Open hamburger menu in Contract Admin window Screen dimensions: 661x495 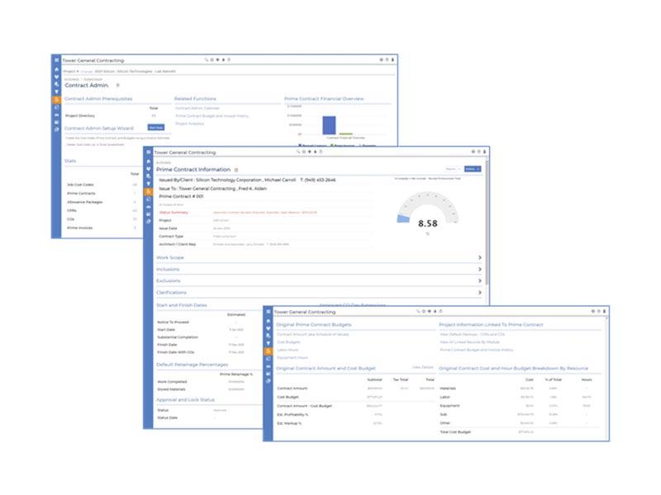pos(56,60)
